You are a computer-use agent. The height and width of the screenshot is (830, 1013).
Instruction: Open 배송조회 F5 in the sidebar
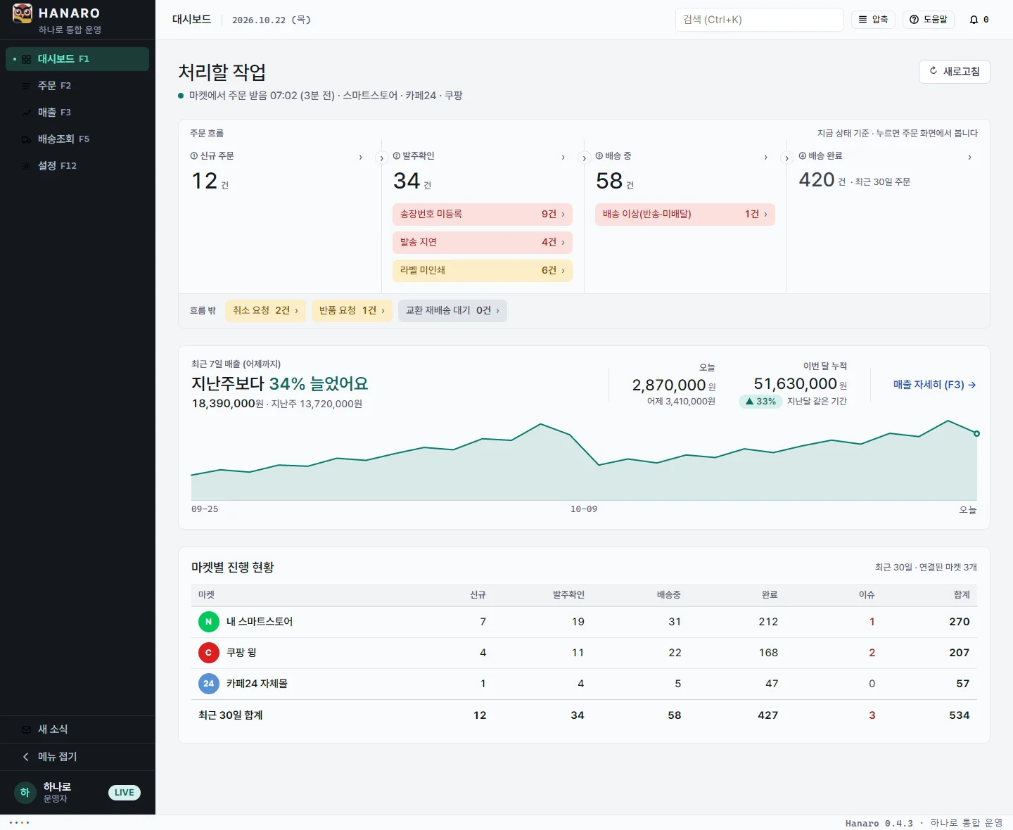pyautogui.click(x=77, y=139)
